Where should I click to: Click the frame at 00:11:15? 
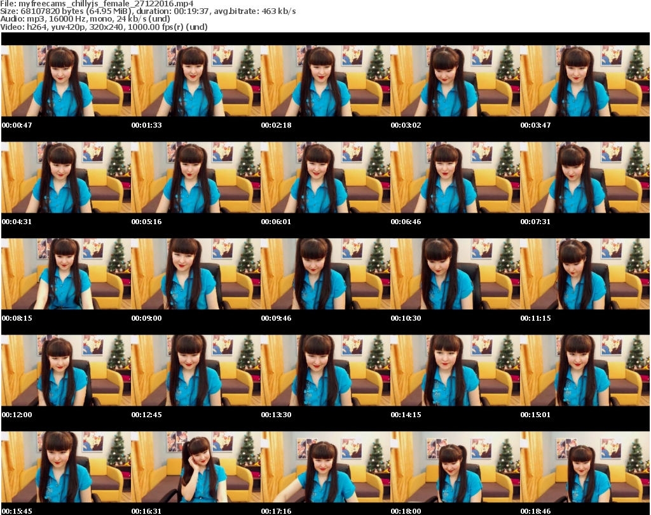click(x=585, y=274)
